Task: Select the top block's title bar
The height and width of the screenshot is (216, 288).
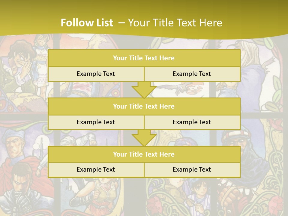Action: [144, 58]
